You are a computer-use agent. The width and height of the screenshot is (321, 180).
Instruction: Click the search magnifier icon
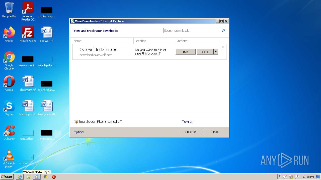point(223,30)
